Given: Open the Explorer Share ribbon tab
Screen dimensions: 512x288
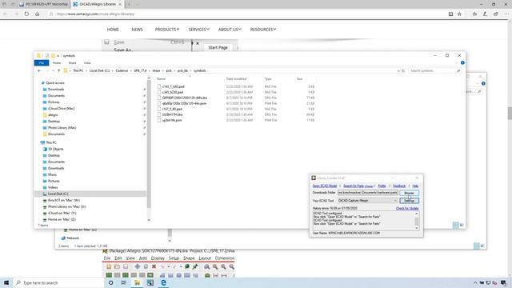Looking at the screenshot, I should point(72,62).
